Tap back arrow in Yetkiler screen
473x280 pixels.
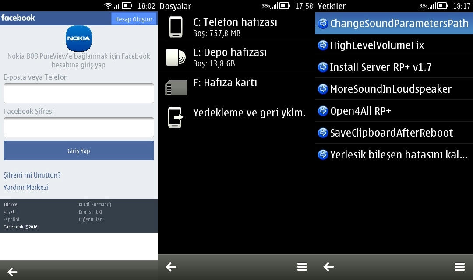pyautogui.click(x=328, y=267)
